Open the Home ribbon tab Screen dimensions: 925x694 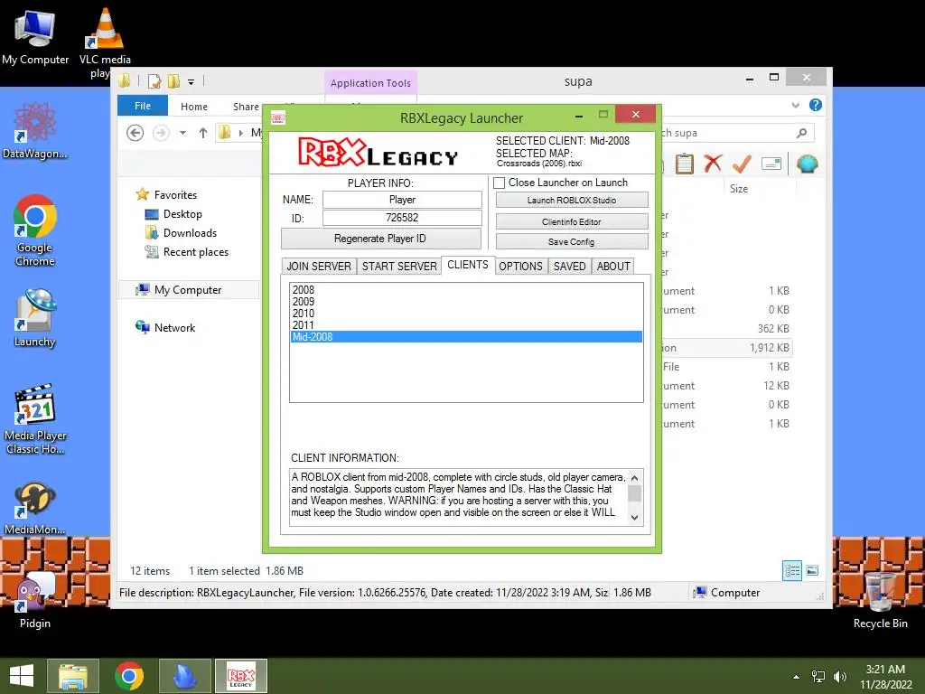pyautogui.click(x=194, y=107)
